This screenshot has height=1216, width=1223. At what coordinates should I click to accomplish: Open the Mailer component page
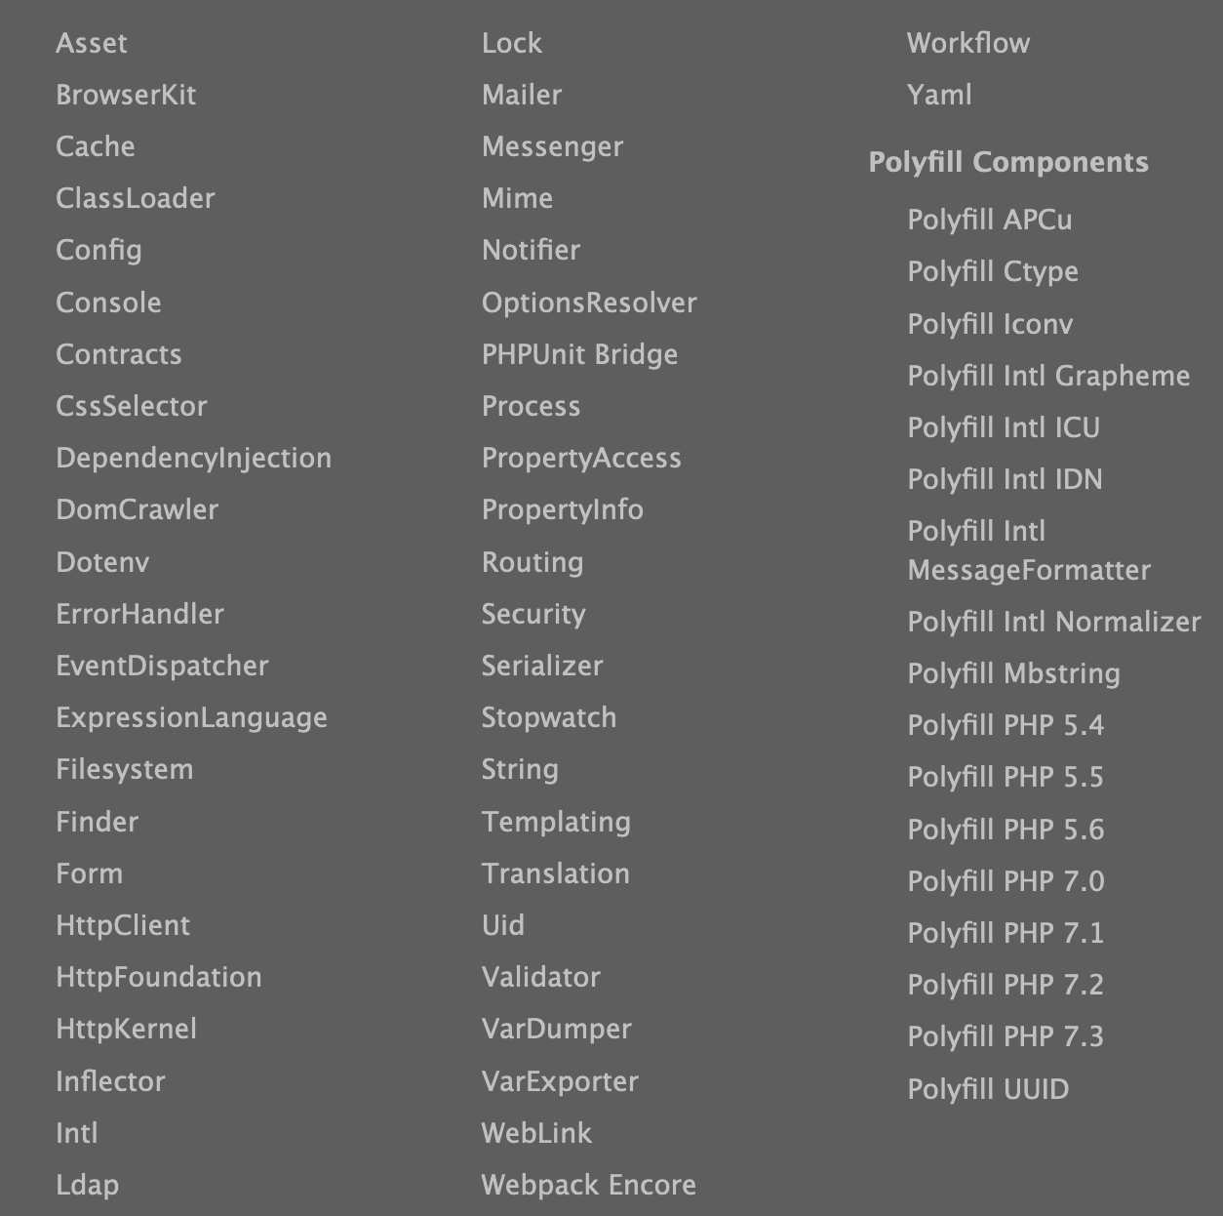pyautogui.click(x=522, y=95)
